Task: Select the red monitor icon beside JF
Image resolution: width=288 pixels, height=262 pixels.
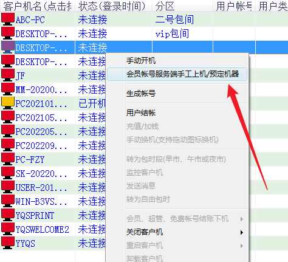Action: click(8, 75)
